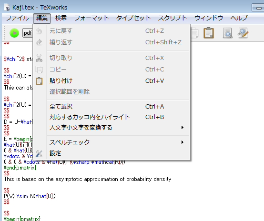The image size is (264, 221).
Task: Click the '¥end{pmatrix}' line in editor
Action: pyautogui.click(x=20, y=168)
